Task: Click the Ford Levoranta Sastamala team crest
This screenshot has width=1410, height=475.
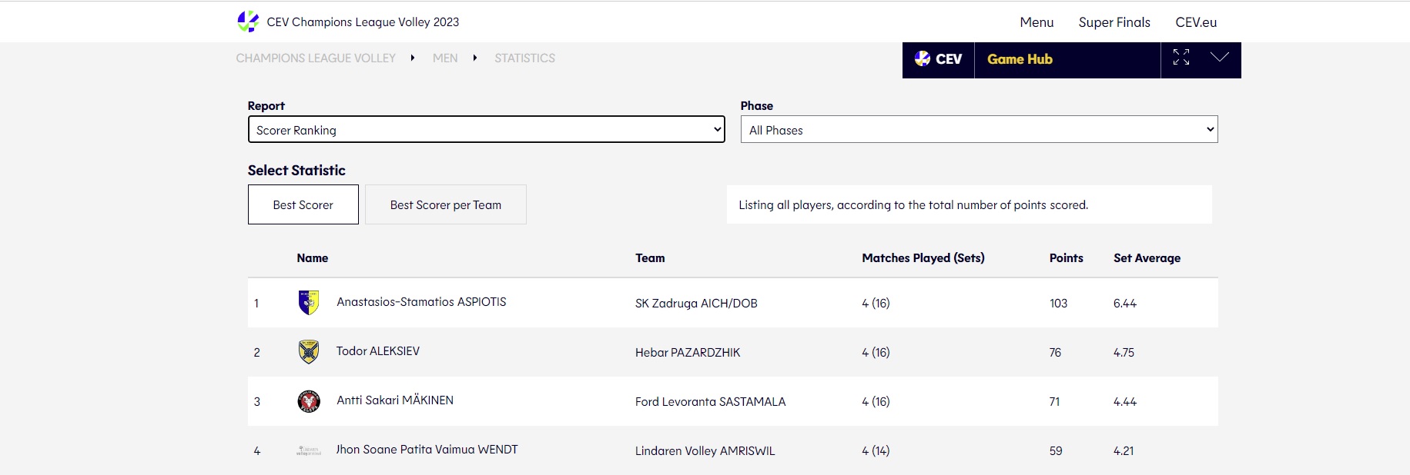Action: coord(309,401)
